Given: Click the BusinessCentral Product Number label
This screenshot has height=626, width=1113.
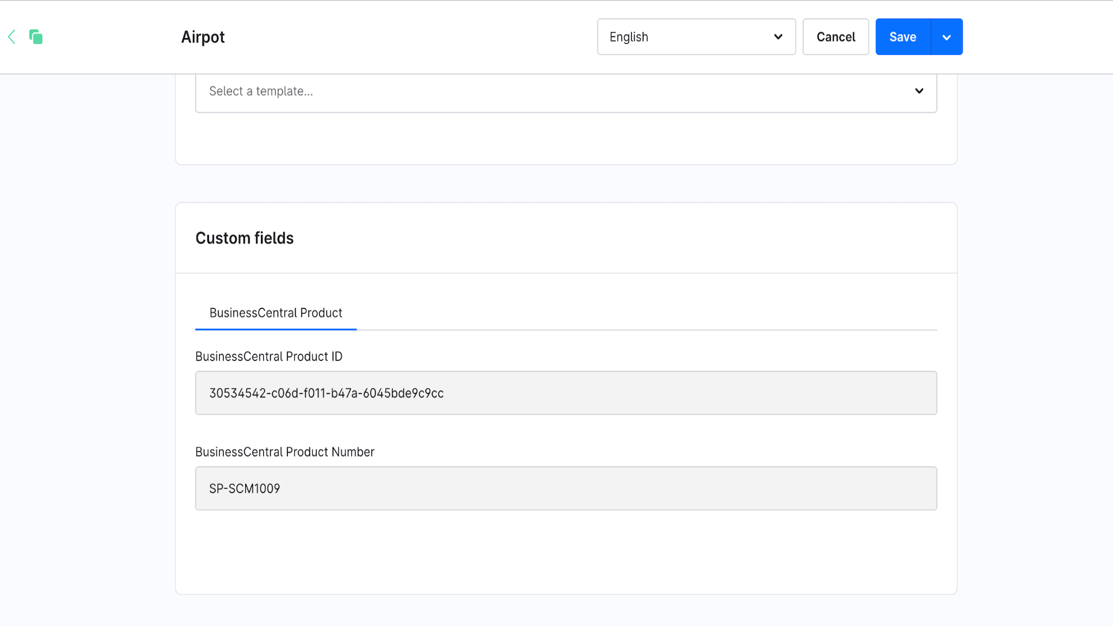Looking at the screenshot, I should click(285, 452).
